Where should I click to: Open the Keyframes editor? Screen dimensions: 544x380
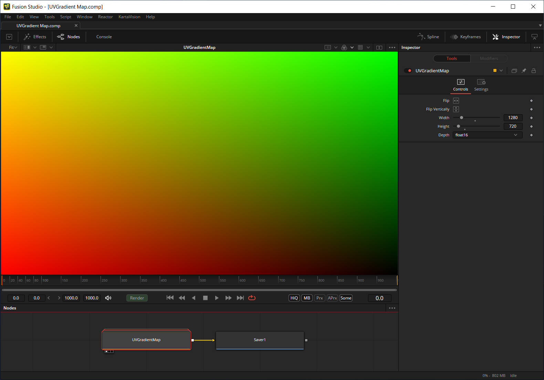pos(465,37)
